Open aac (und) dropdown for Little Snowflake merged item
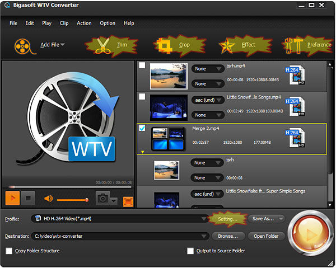The image size is (336, 268). pyautogui.click(x=207, y=194)
